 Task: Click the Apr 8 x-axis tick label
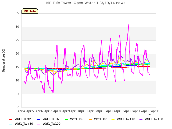point(57,111)
